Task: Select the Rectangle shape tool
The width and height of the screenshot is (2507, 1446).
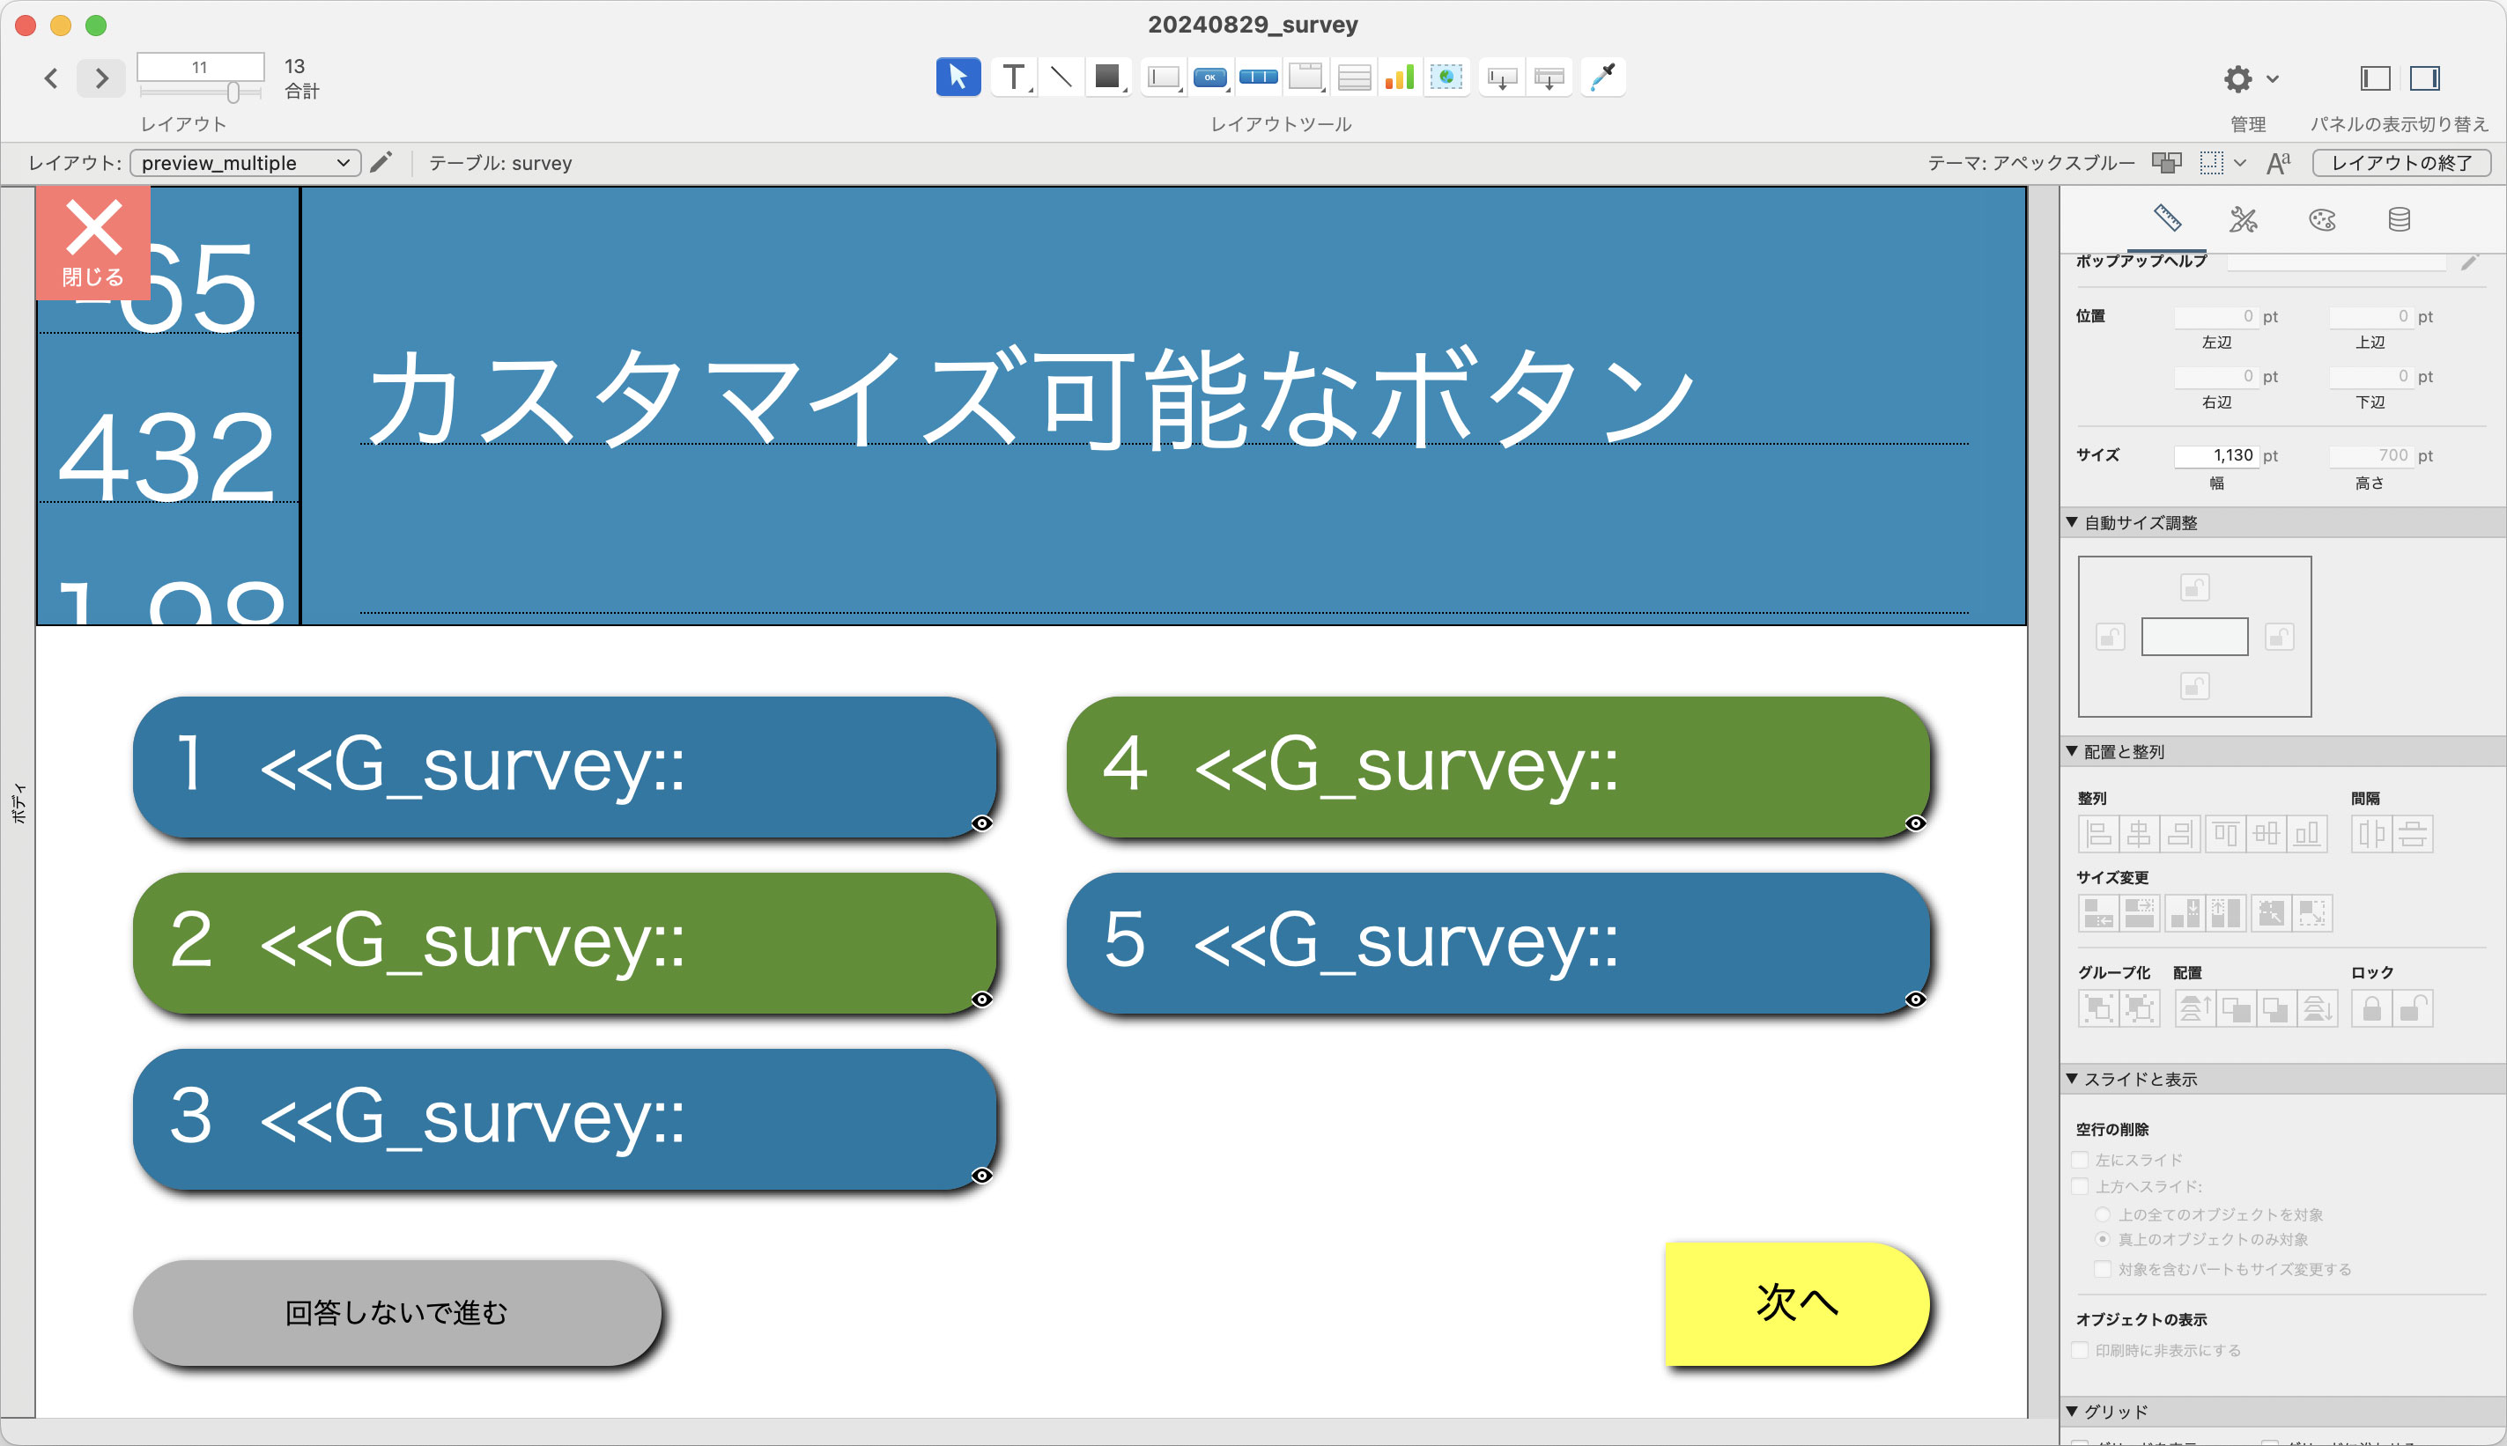Action: (1107, 77)
